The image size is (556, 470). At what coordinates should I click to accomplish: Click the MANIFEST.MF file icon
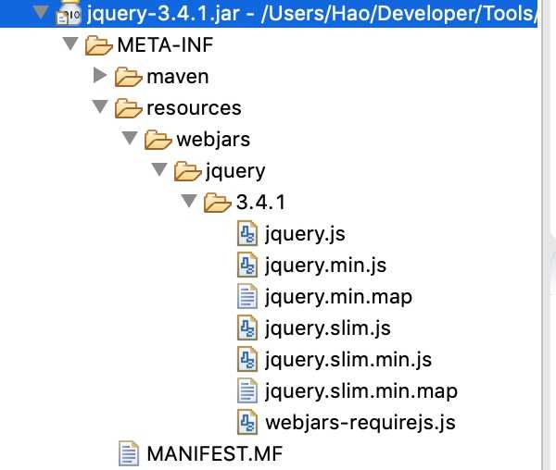[129, 453]
